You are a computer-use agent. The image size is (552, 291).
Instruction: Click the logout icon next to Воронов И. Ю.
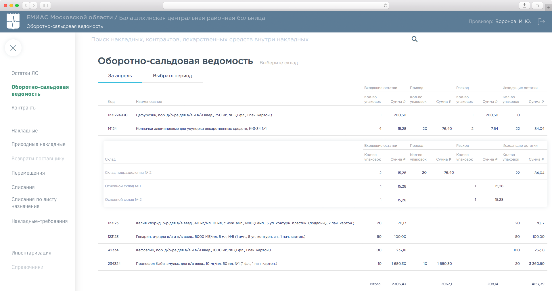[542, 22]
